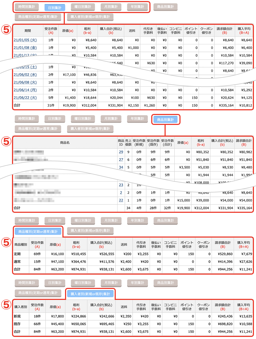Select the ¥117,270 billed total cell
This screenshot has height=339, width=256.
point(224,63)
